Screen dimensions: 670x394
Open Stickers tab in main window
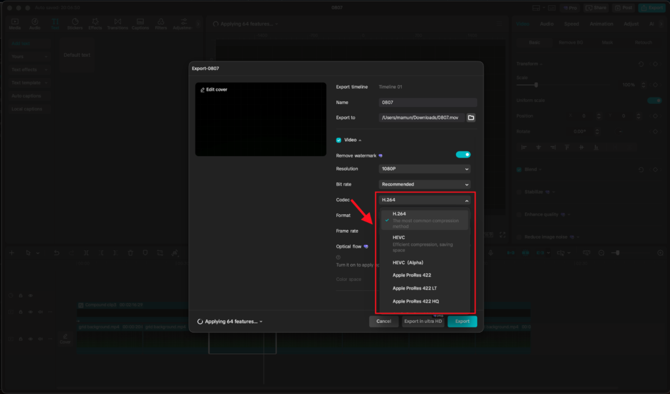(75, 24)
